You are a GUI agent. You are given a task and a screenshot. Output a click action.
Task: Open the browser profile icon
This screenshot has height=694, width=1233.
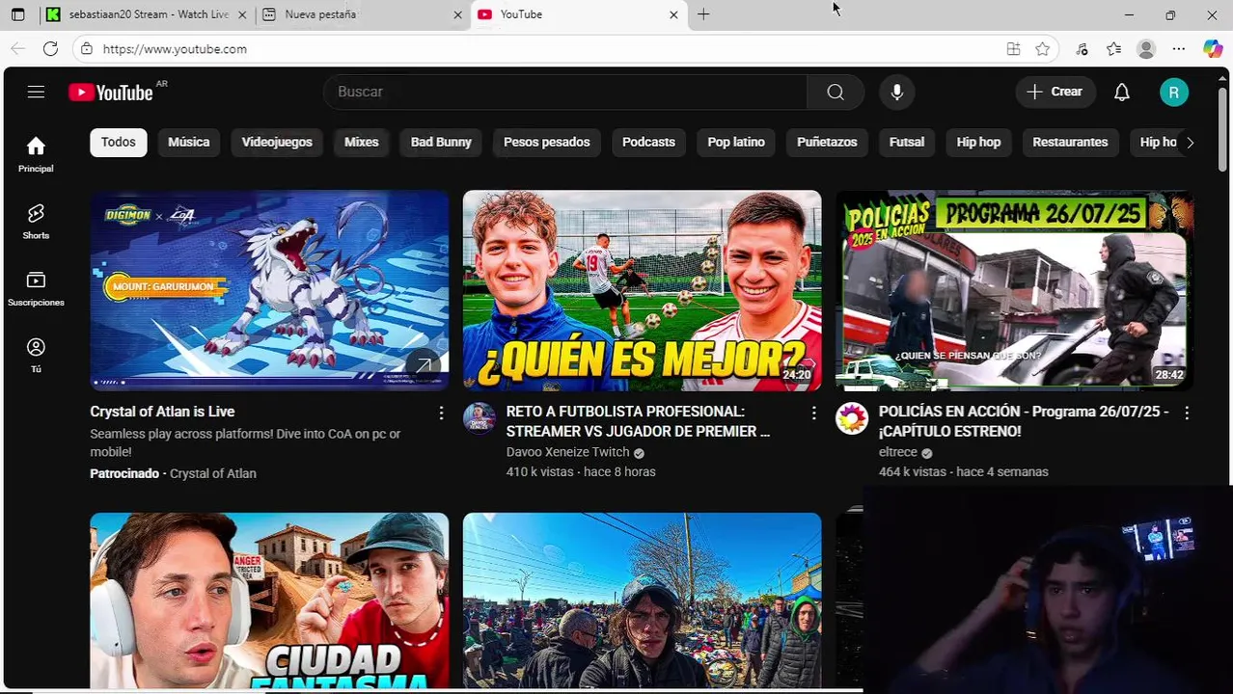(x=1146, y=49)
